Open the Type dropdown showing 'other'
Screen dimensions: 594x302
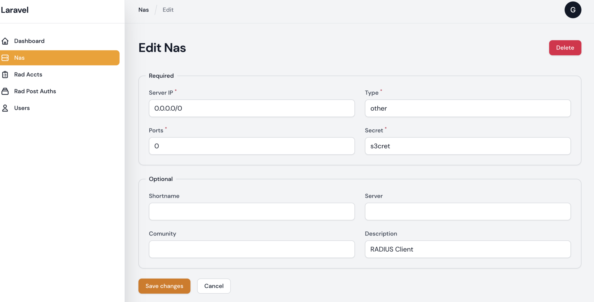coord(467,108)
